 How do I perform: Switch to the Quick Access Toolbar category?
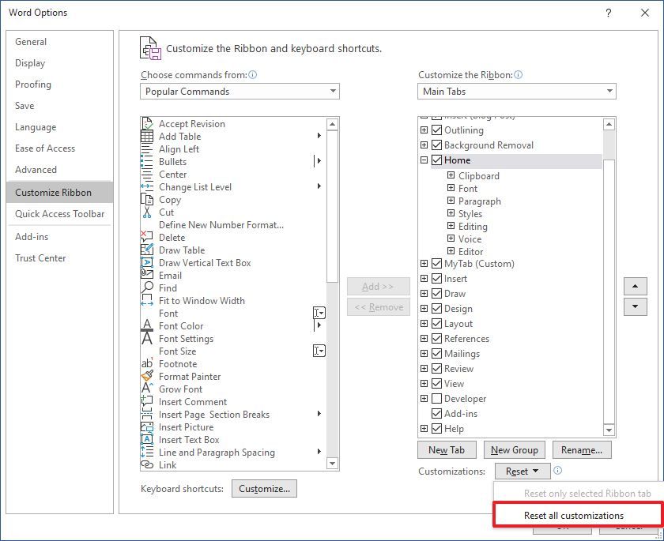tap(60, 213)
